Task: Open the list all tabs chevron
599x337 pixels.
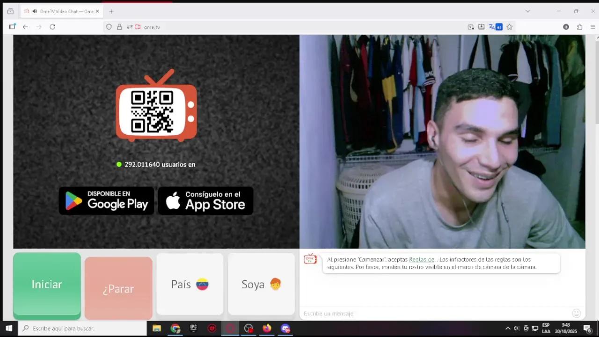Action: pos(527,11)
